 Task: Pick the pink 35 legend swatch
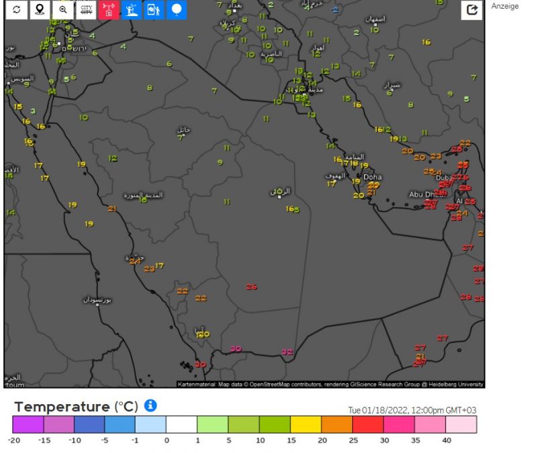point(431,424)
